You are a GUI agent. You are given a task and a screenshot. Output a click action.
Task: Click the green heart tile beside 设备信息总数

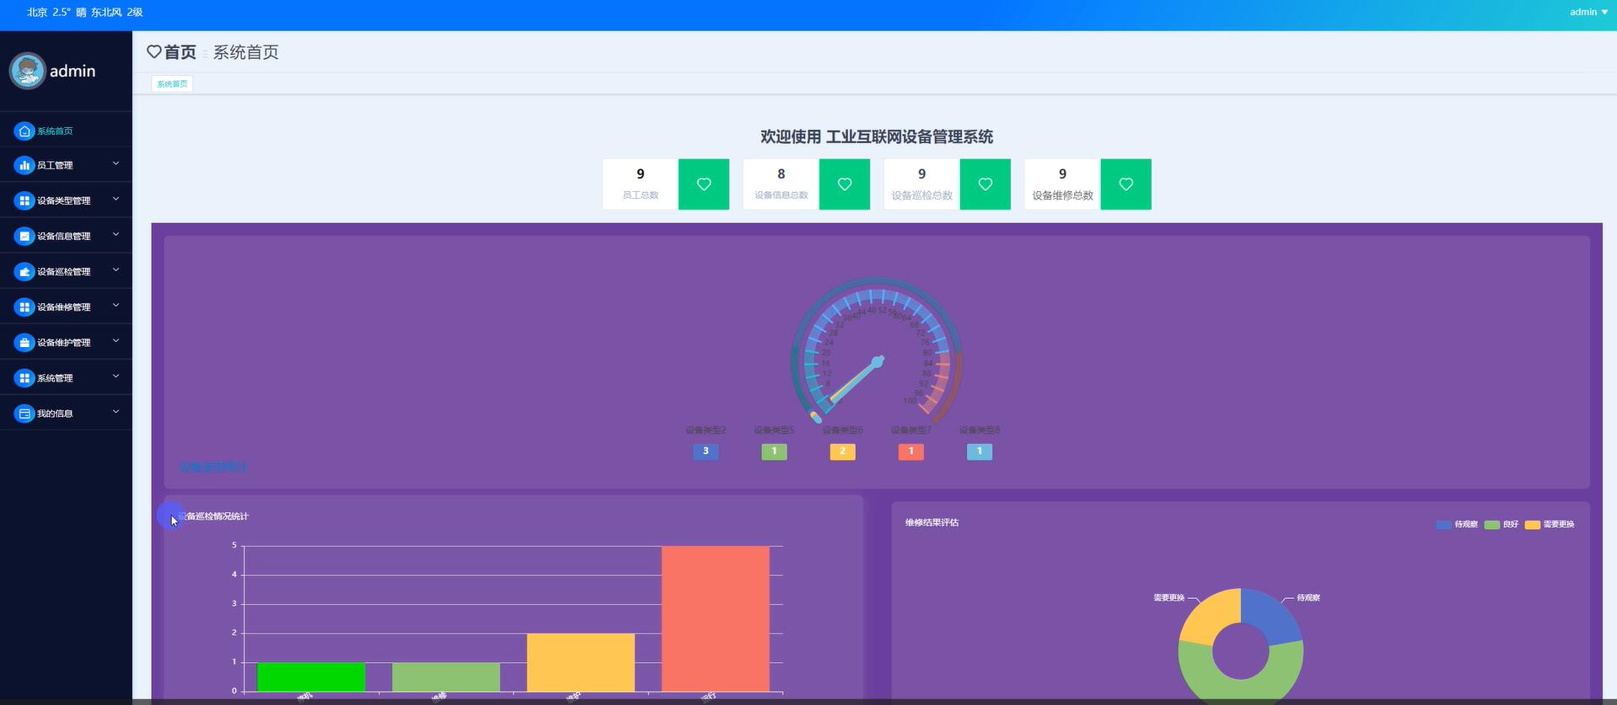point(845,184)
